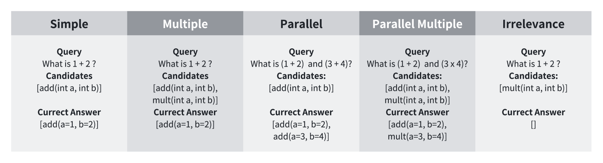This screenshot has width=603, height=163.
Task: Select '[mult(int a, int b)]' in Irrelevance column
Action: [x=533, y=88]
